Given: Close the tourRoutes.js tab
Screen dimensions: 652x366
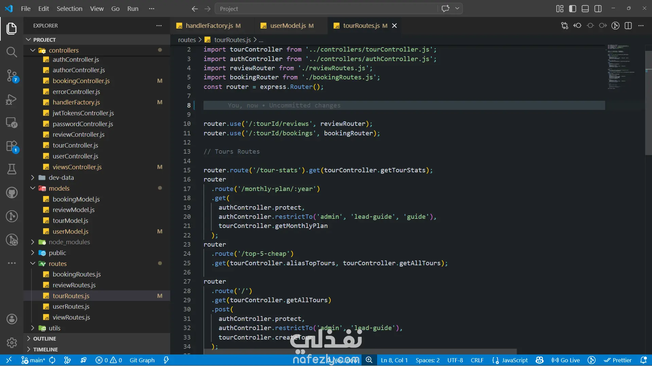Looking at the screenshot, I should (394, 26).
